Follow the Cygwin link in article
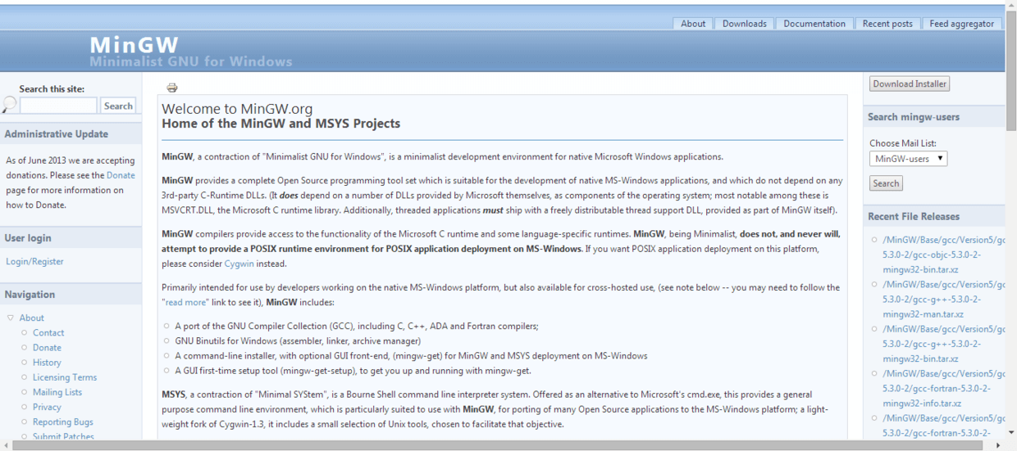The height and width of the screenshot is (451, 1017). pos(239,264)
